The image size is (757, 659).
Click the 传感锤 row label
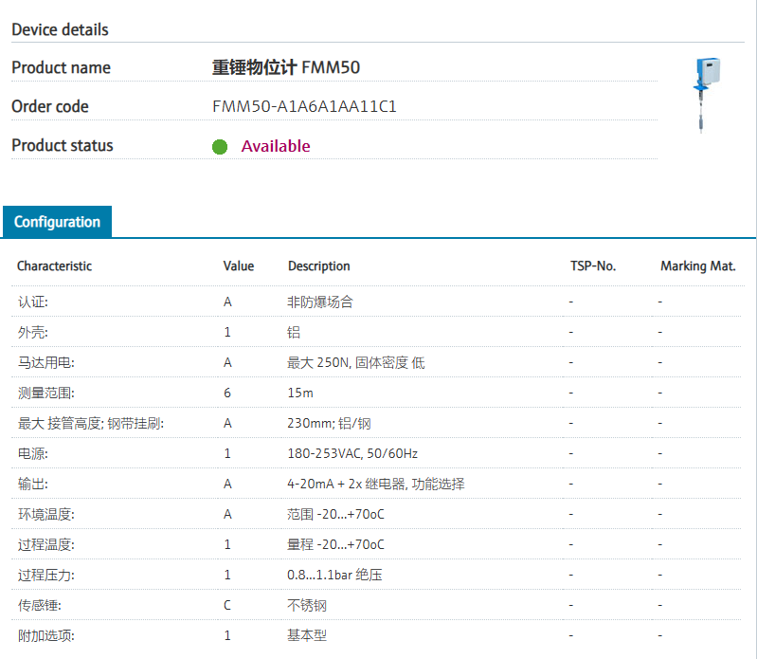tap(39, 605)
